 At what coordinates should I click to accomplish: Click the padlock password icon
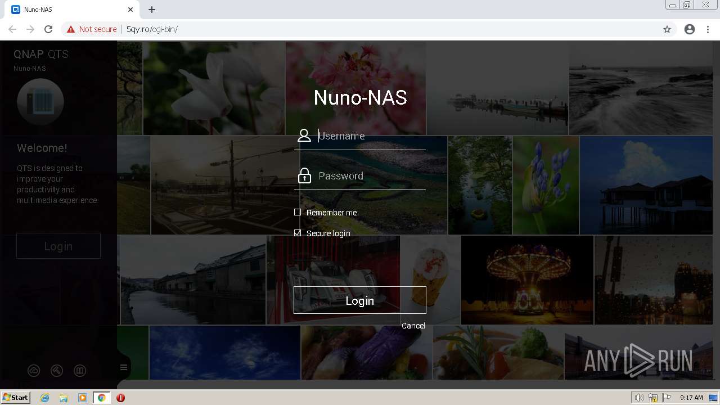coord(304,175)
